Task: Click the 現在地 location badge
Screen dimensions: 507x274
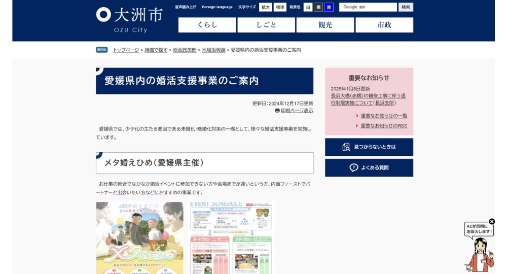Action: click(x=101, y=50)
